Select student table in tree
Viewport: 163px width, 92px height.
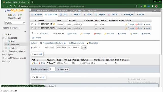pos(14,48)
